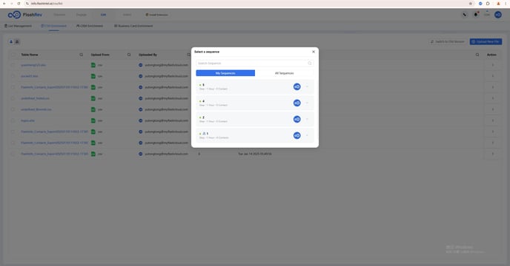
Task: Click owner avatar on sequence 5 row
Action: (297, 86)
